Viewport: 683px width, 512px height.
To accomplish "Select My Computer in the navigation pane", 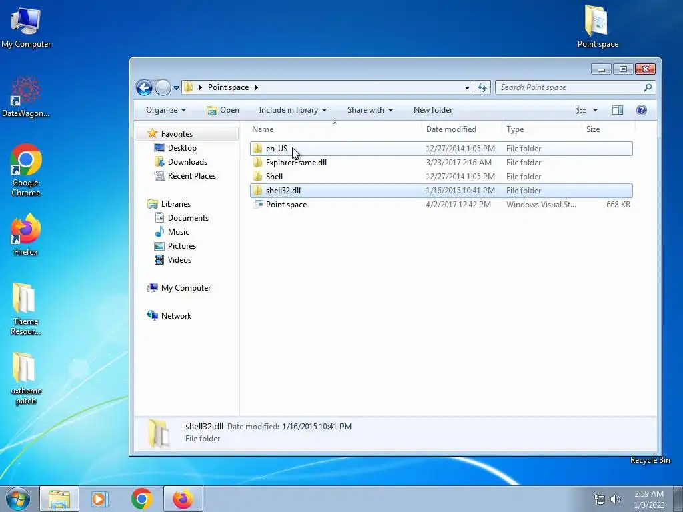I will tap(185, 288).
